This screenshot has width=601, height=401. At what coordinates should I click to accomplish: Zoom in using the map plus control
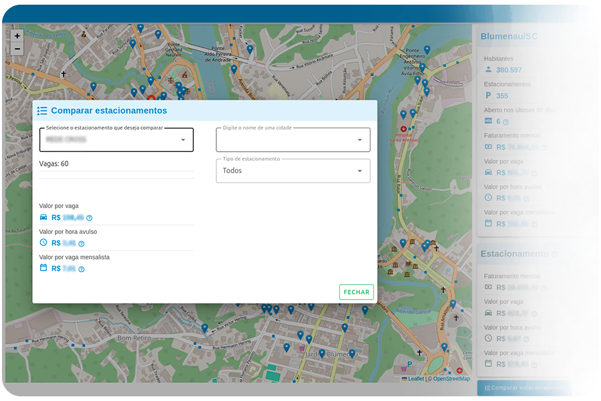point(17,35)
